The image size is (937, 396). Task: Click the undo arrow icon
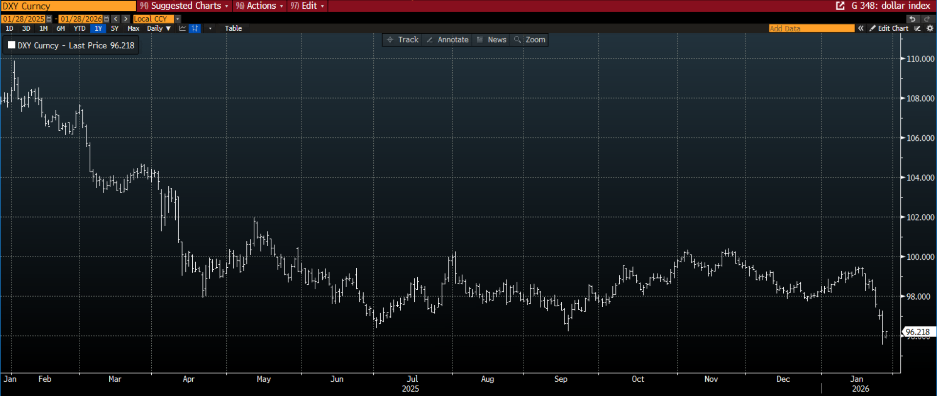(912, 19)
